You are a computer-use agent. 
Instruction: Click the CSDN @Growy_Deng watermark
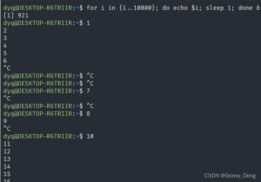click(x=230, y=176)
